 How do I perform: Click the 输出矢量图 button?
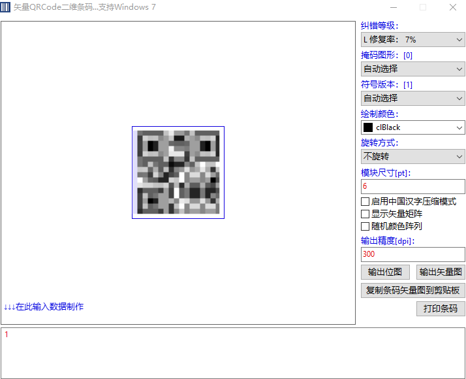[x=441, y=272]
